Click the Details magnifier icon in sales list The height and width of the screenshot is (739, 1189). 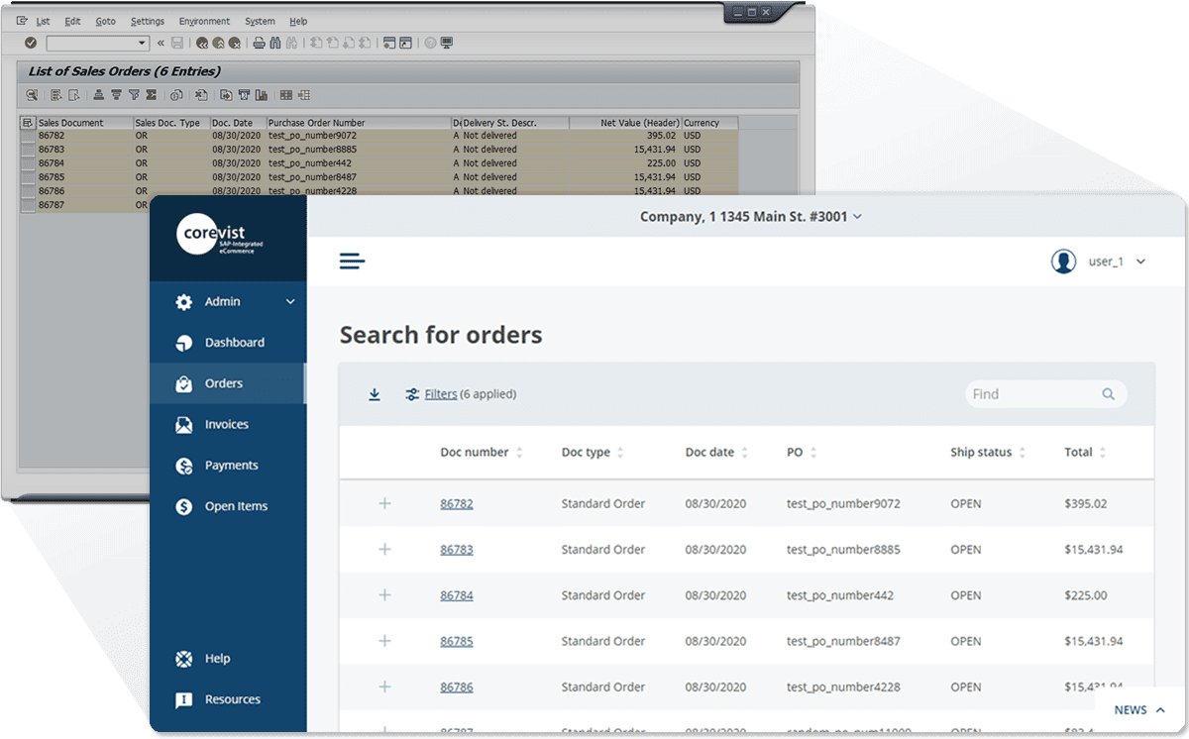coord(32,95)
